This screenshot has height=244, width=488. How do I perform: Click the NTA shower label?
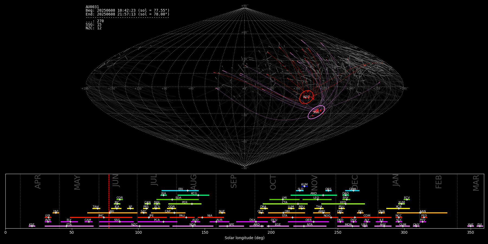tap(310, 225)
